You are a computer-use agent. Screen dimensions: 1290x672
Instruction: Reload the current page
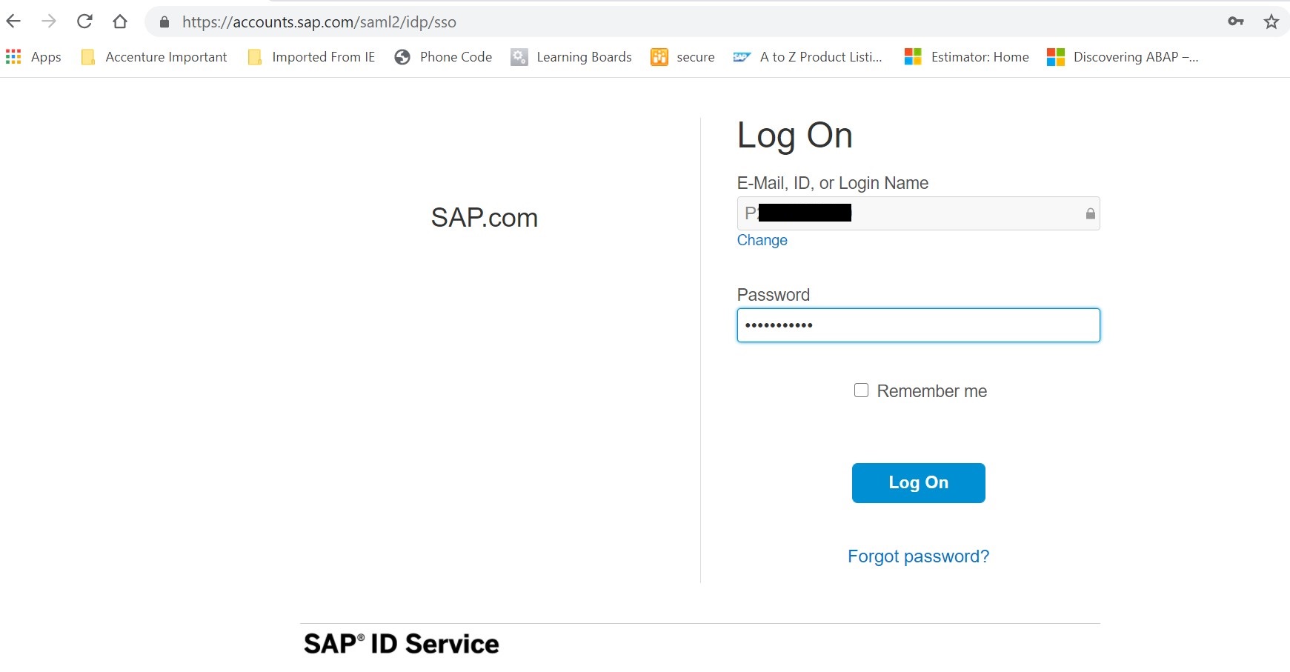coord(84,21)
